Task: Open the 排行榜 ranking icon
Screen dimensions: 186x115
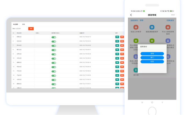Action: click(136, 70)
